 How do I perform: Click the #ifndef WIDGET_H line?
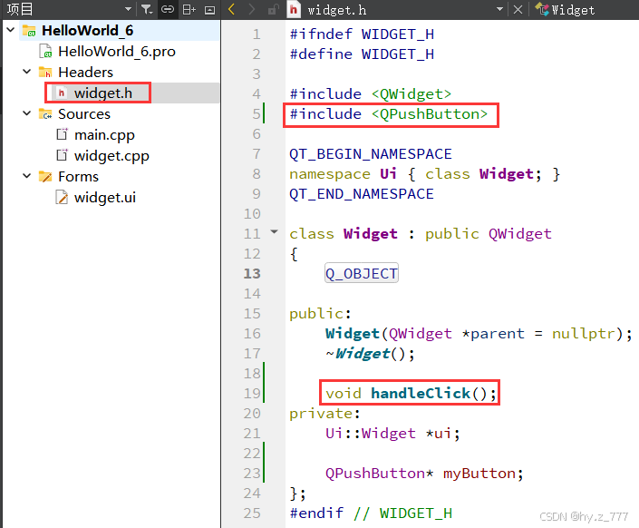(x=362, y=34)
